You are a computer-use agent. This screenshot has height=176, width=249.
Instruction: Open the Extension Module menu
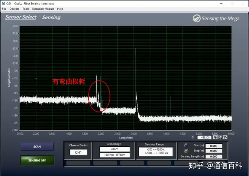click(43, 9)
